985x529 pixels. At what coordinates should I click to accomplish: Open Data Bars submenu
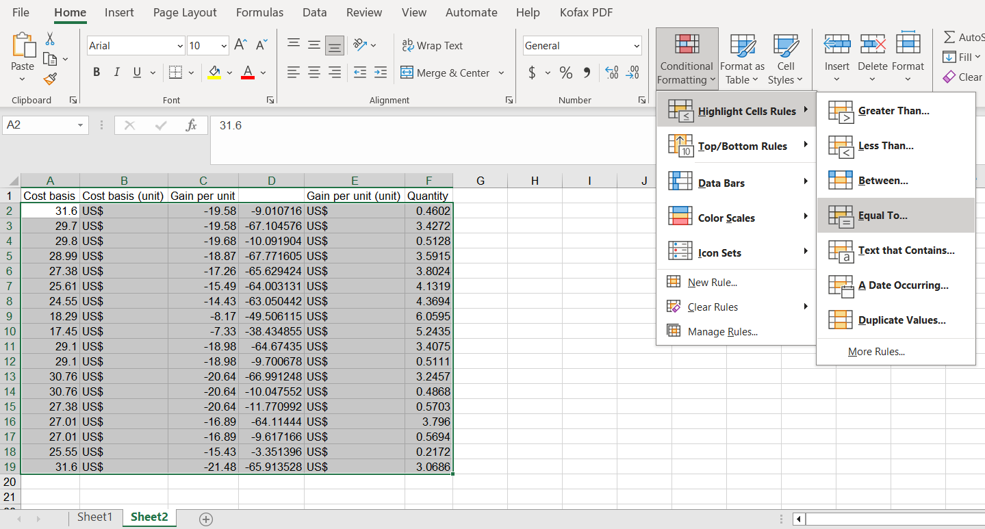(x=737, y=183)
